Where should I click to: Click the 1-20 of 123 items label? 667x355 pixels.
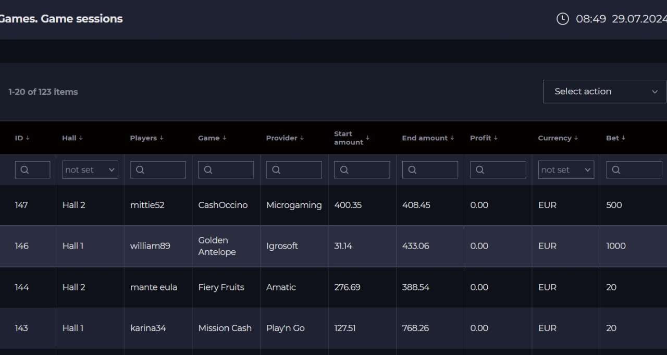click(43, 92)
